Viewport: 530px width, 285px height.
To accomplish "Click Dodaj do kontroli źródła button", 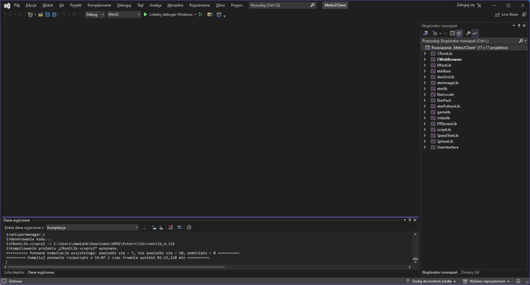I will coord(431,281).
